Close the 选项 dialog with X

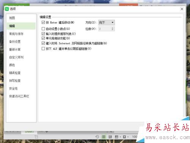click(x=182, y=9)
